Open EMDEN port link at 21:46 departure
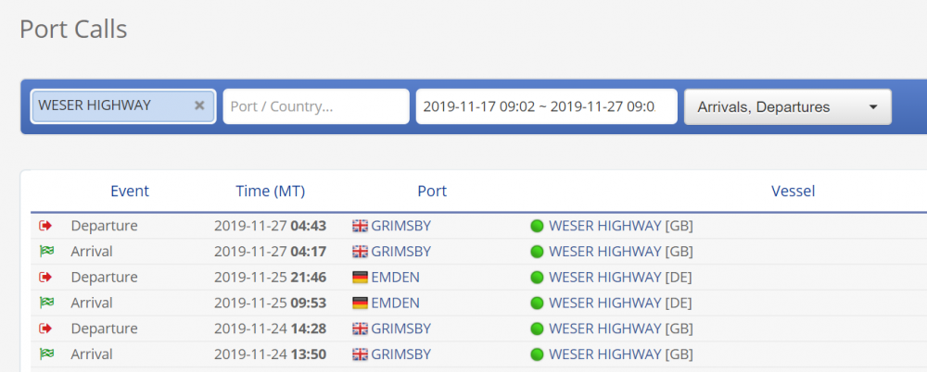This screenshot has height=372, width=927. pyautogui.click(x=395, y=277)
